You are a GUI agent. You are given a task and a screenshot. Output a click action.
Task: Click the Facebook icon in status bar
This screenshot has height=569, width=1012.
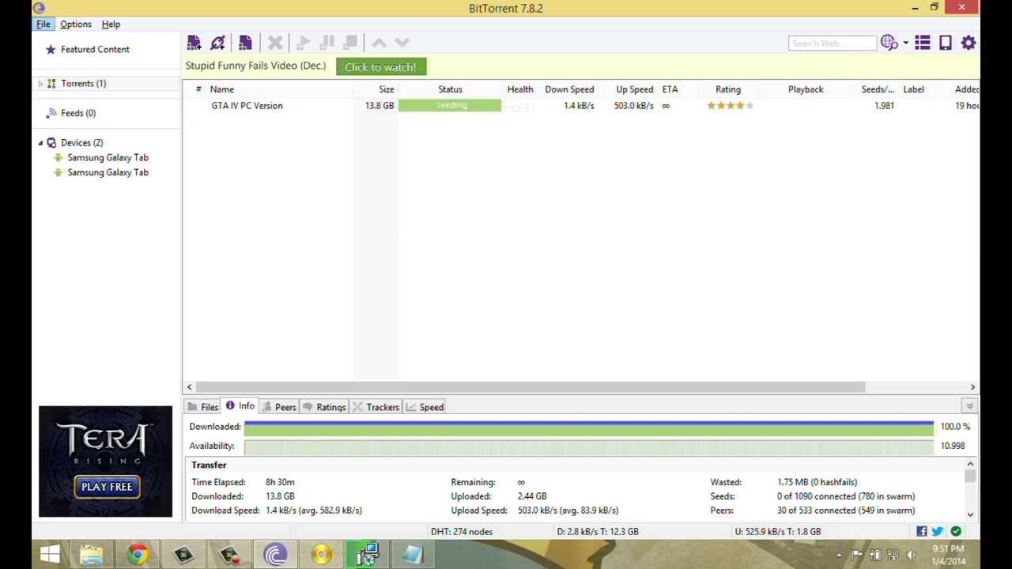pyautogui.click(x=922, y=532)
